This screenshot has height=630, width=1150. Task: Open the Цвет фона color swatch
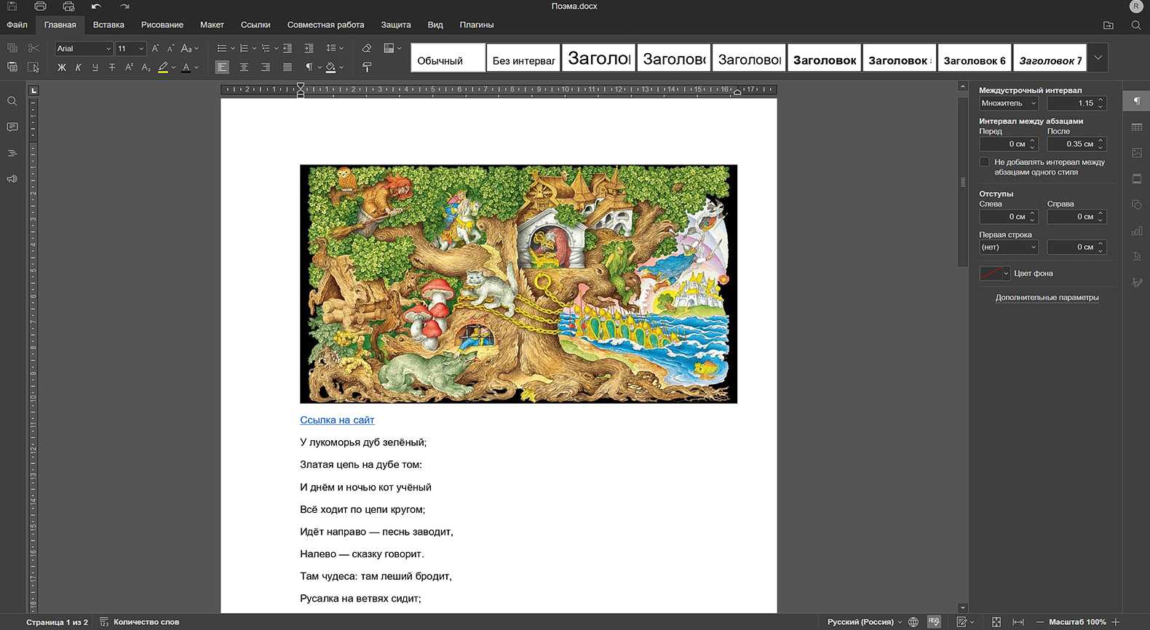(994, 274)
